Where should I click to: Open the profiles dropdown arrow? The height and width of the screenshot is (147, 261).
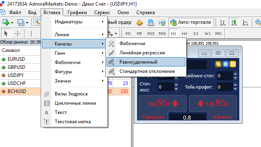(27, 23)
